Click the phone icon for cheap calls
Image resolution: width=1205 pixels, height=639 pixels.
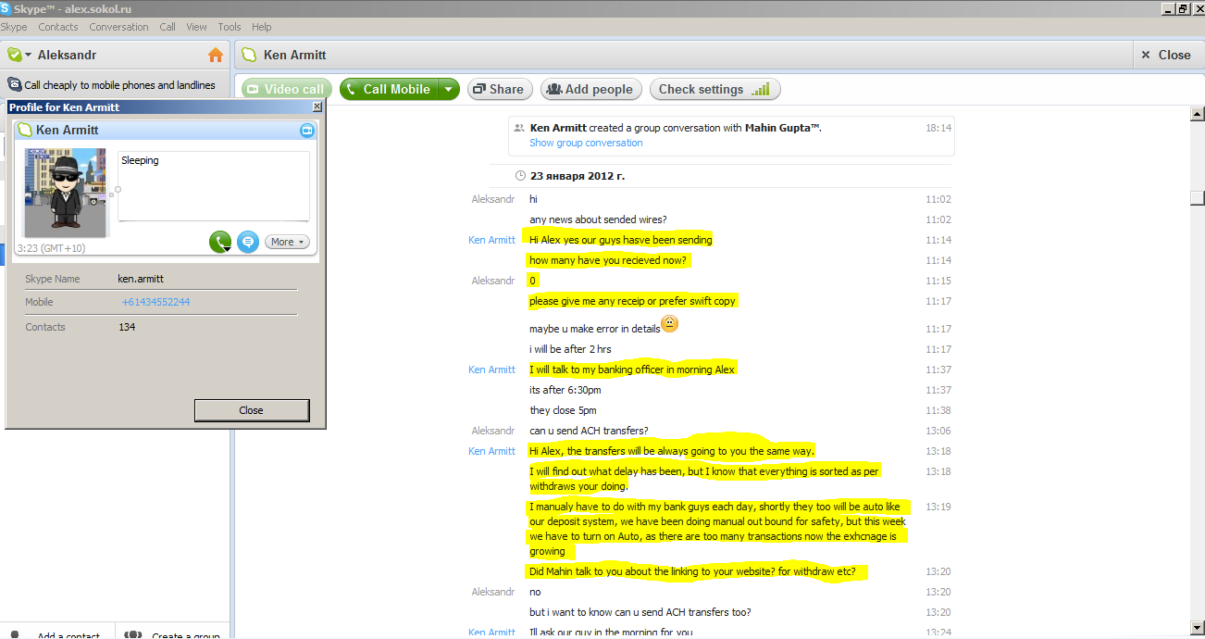(x=14, y=85)
